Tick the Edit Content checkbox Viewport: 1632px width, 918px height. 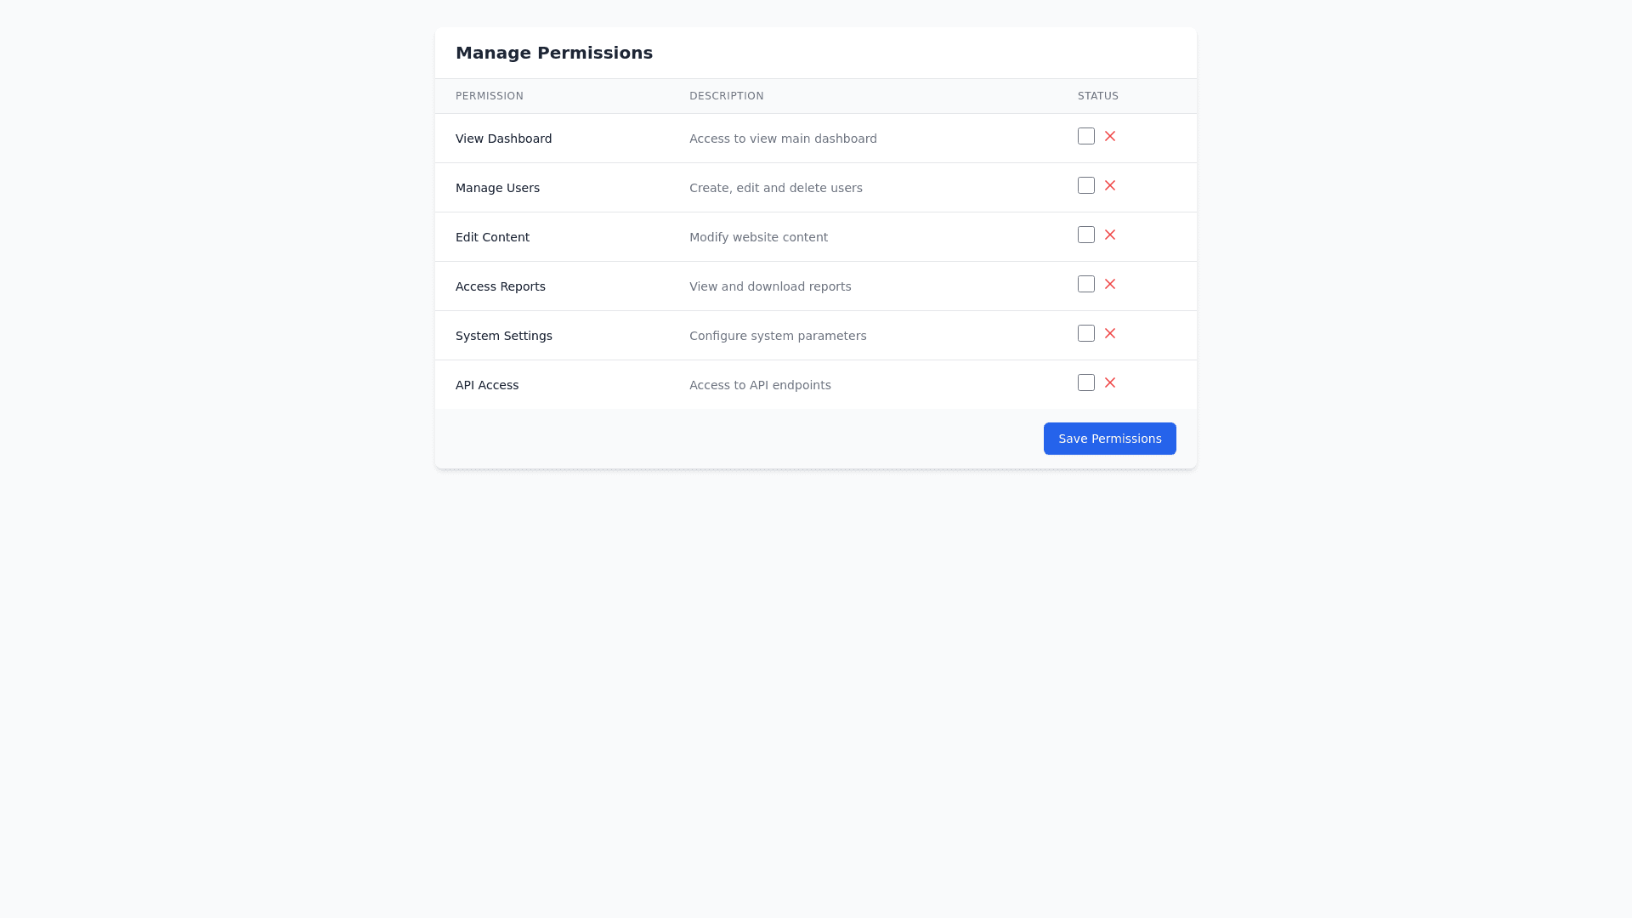pos(1086,235)
